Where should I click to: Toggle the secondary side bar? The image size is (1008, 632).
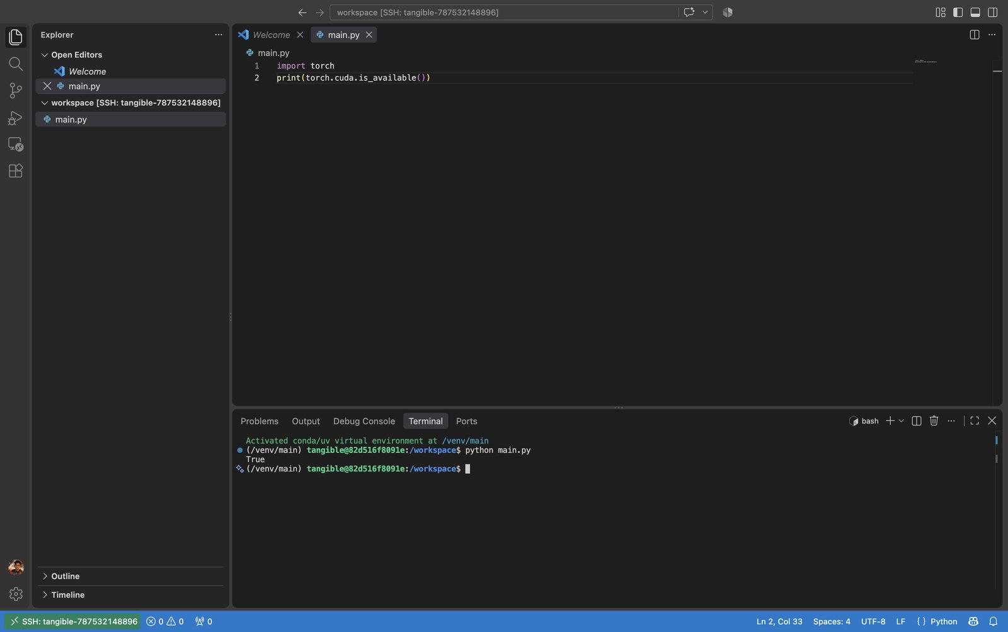993,12
